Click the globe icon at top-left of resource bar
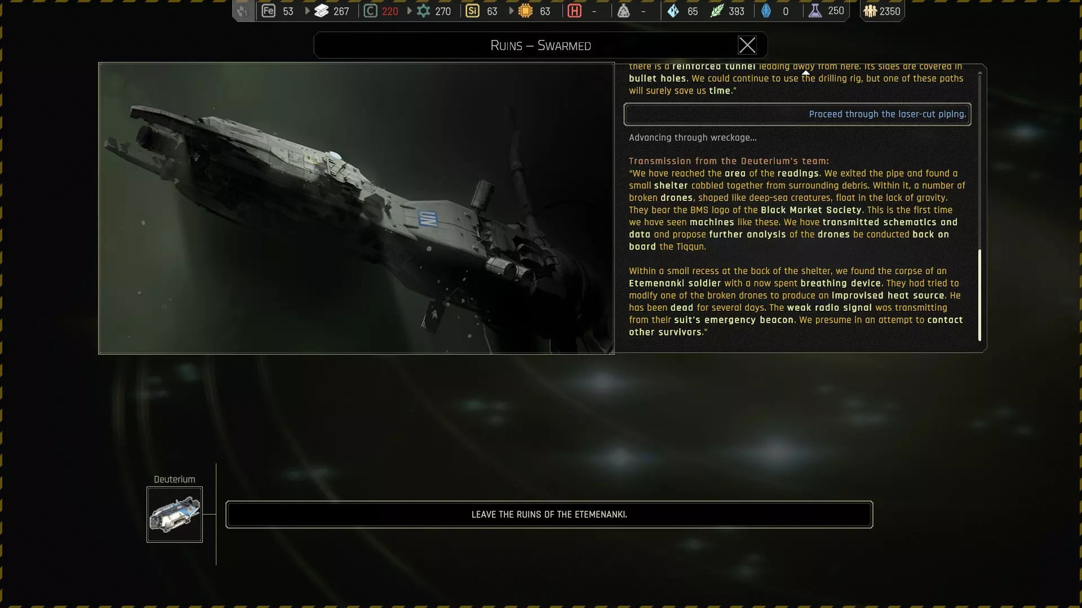 click(x=243, y=11)
